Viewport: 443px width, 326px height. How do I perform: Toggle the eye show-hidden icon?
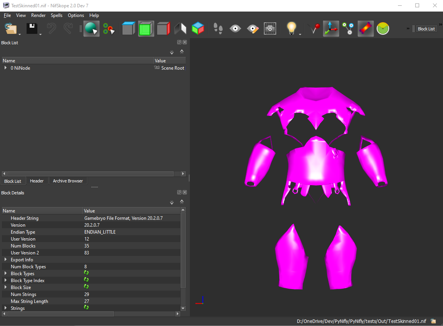(x=235, y=28)
